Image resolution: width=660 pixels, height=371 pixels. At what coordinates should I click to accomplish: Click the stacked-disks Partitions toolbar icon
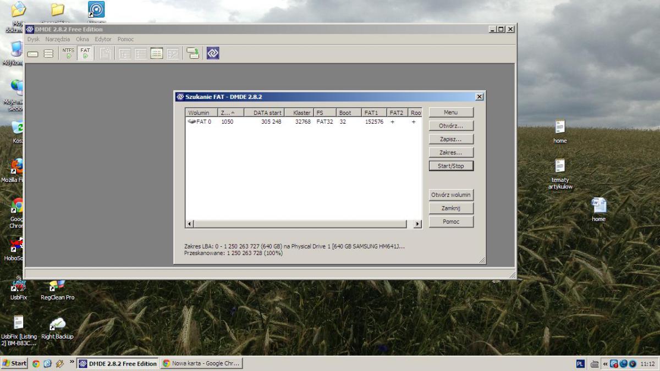point(48,54)
